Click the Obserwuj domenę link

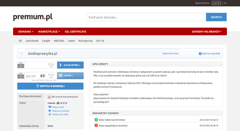click(61, 111)
